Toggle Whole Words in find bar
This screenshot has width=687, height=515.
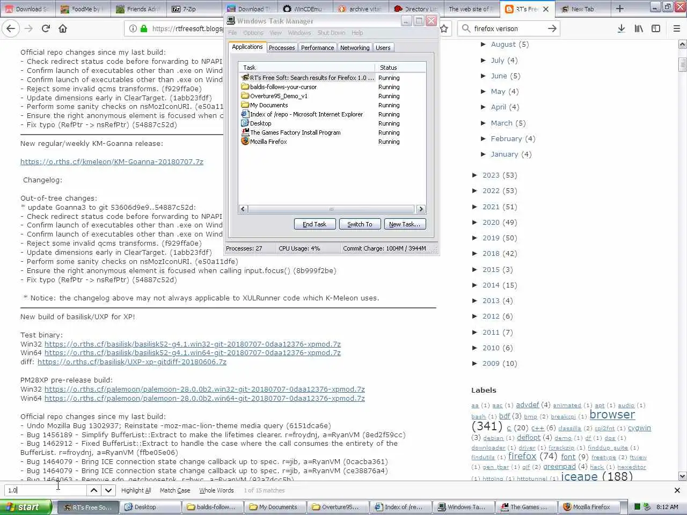[x=216, y=490]
